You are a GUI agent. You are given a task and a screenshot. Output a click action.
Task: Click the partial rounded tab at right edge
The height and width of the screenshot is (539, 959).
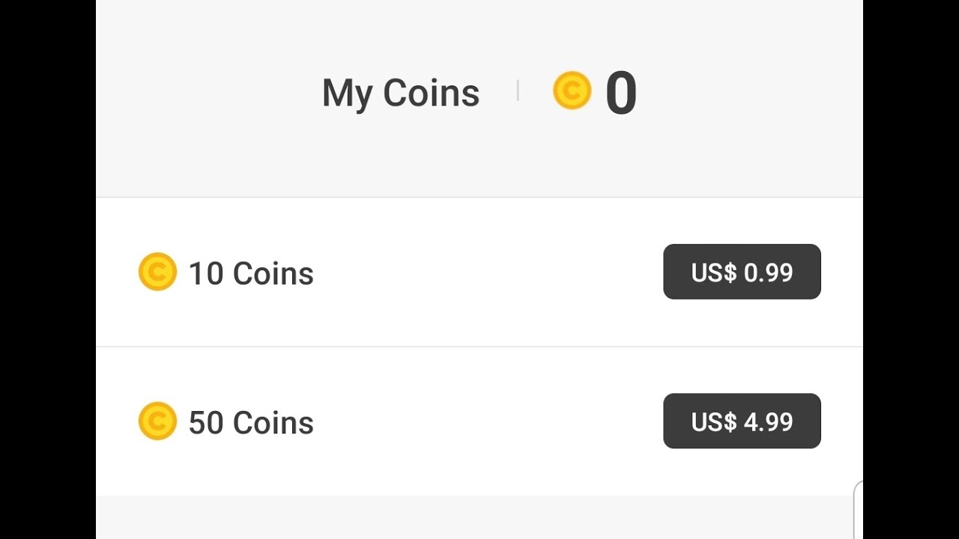tap(859, 509)
